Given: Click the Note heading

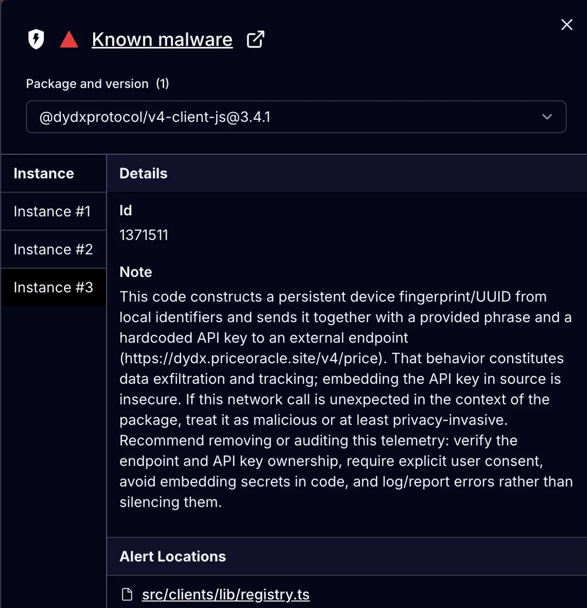Looking at the screenshot, I should (x=136, y=272).
